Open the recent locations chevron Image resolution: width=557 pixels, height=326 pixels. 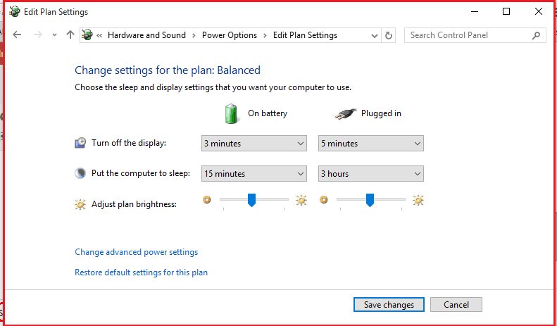(x=54, y=35)
